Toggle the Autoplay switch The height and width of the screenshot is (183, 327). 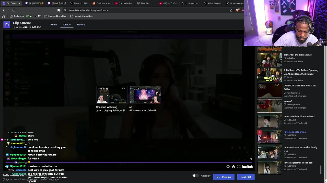click(x=195, y=176)
